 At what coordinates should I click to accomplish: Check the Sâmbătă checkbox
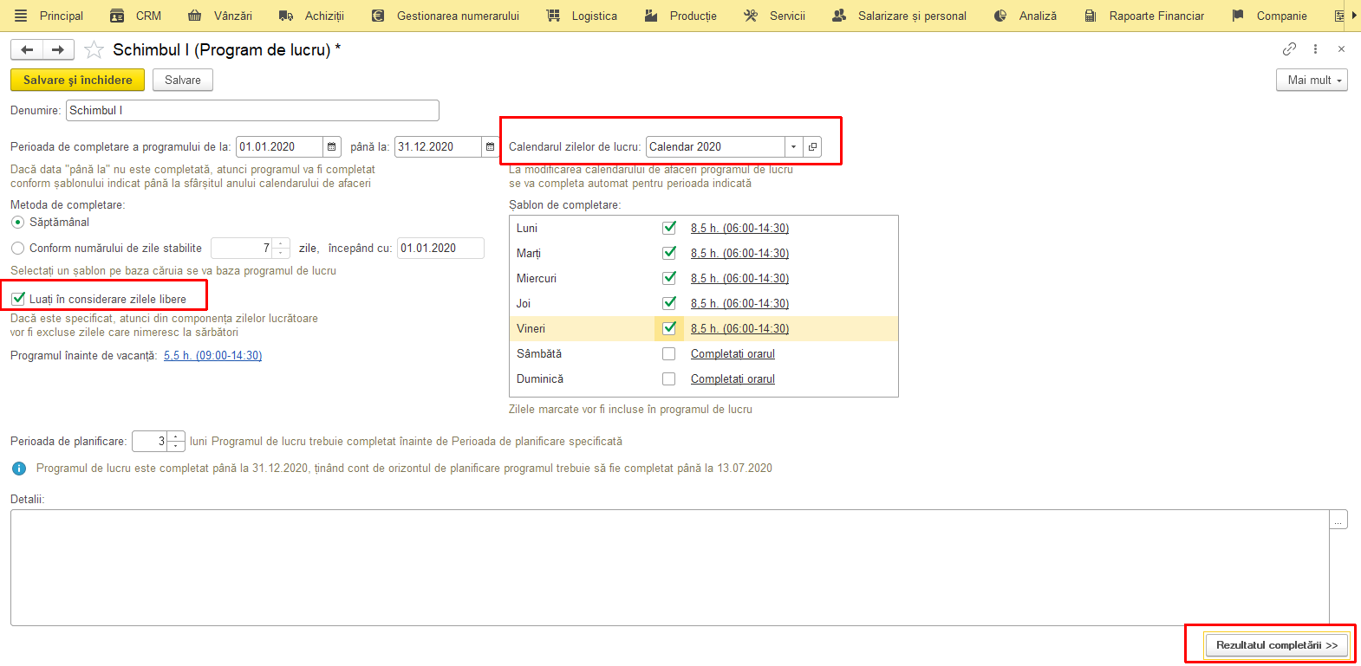[x=669, y=353]
